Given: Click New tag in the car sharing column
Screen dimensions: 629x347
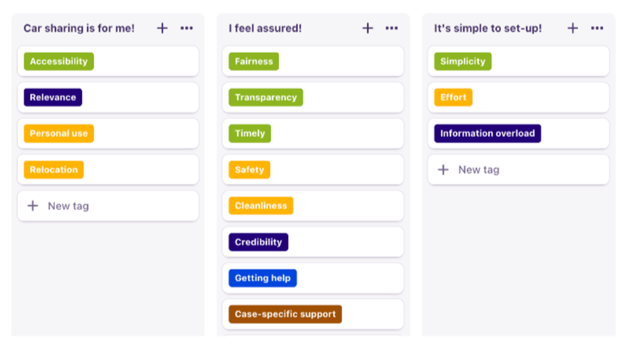Looking at the screenshot, I should (68, 206).
